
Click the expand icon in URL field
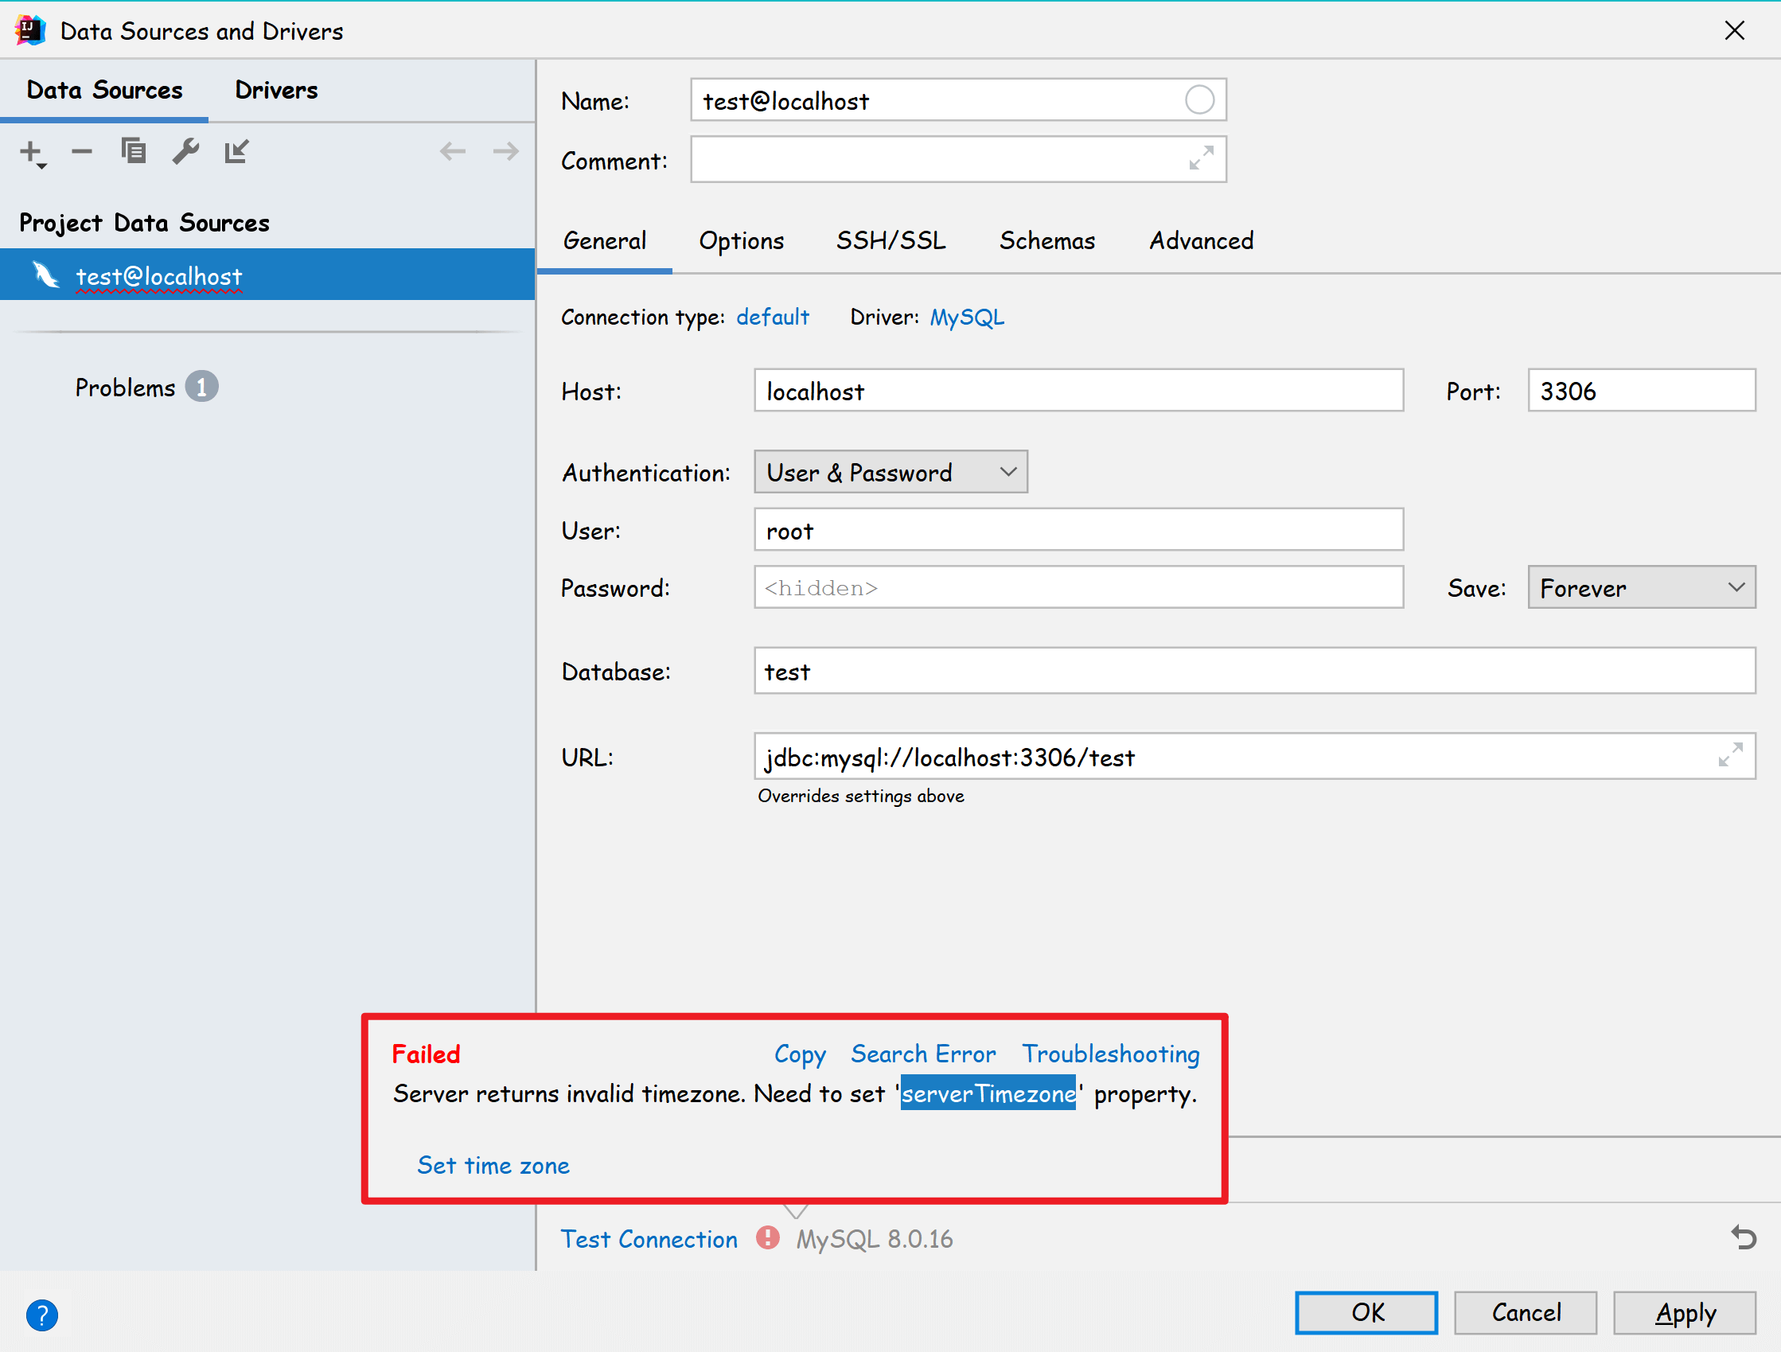point(1730,755)
